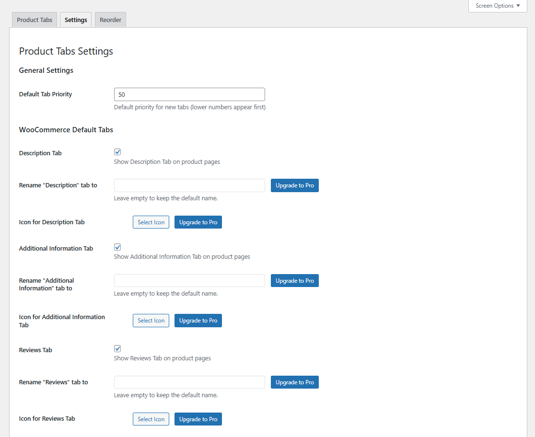This screenshot has width=535, height=437.
Task: Select the Settings tab
Action: pyautogui.click(x=75, y=20)
